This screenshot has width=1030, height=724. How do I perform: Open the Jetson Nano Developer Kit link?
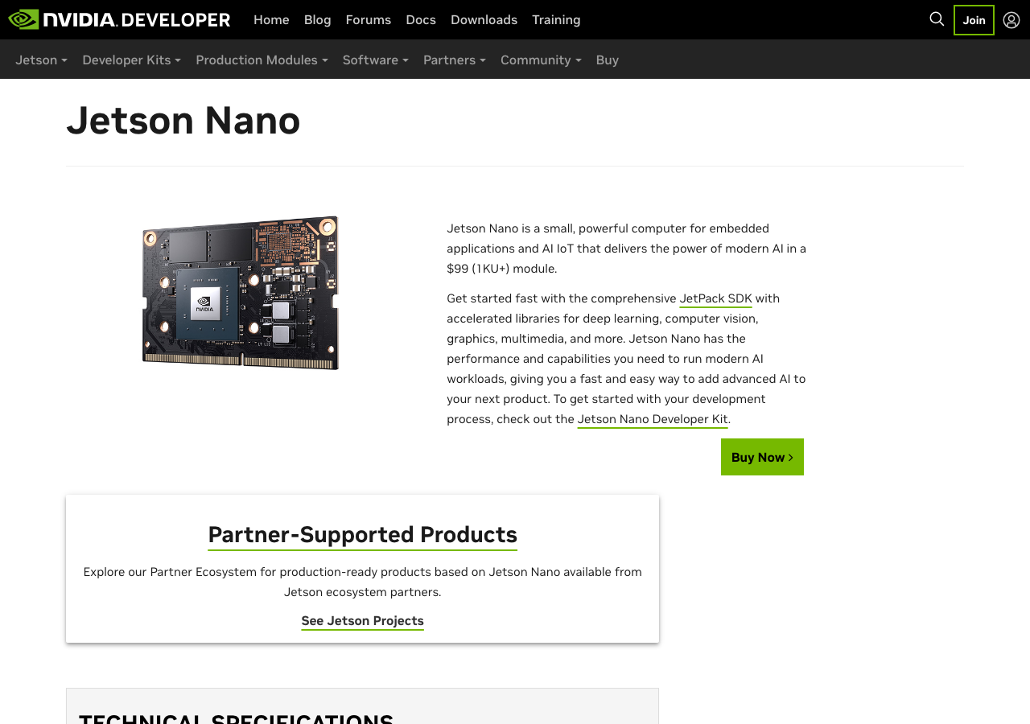pyautogui.click(x=653, y=419)
